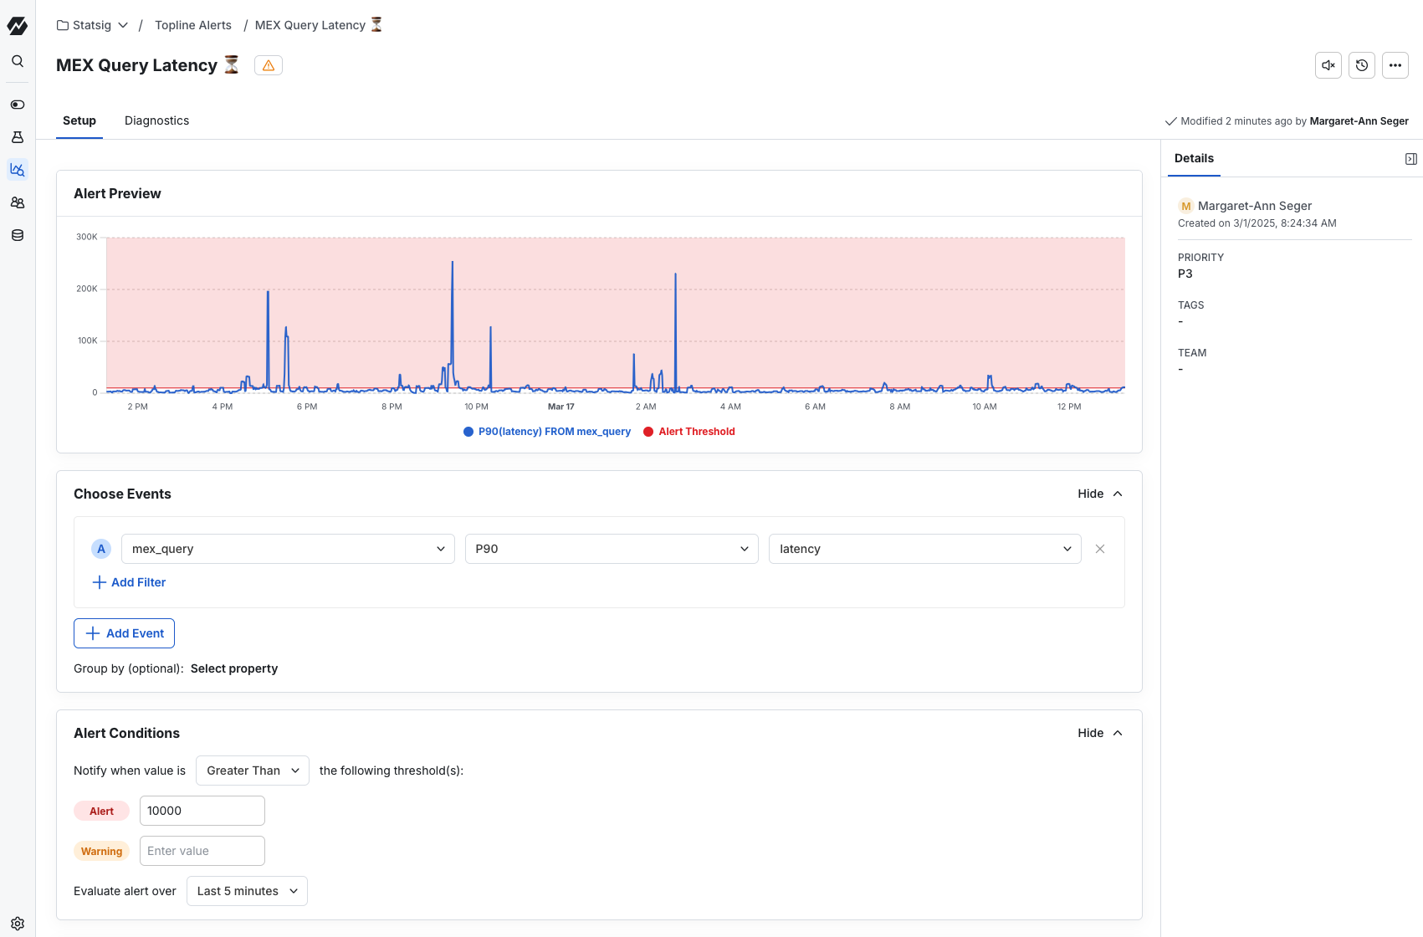1423x937 pixels.
Task: Click the Alert threshold value field
Action: [202, 811]
